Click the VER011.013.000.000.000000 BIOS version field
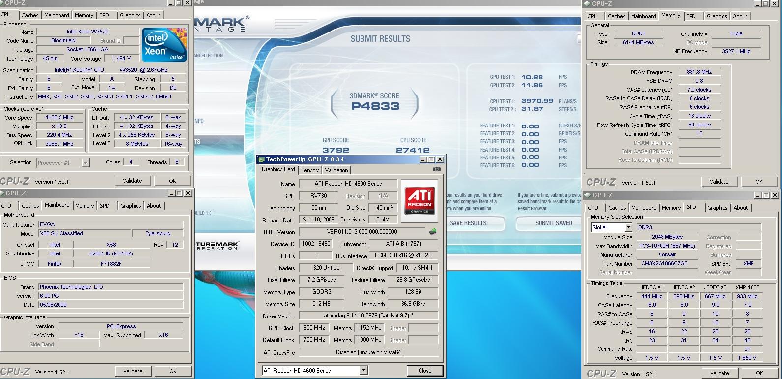 click(x=362, y=232)
